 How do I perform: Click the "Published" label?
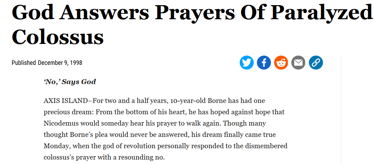click(x=24, y=63)
